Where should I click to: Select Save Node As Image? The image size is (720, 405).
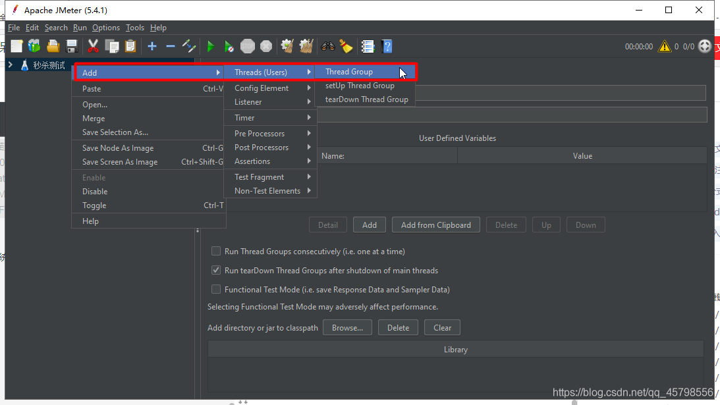(149, 148)
